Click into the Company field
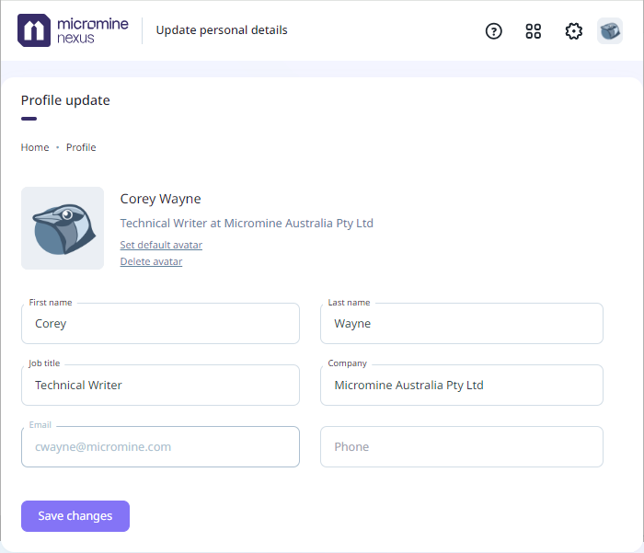The image size is (644, 553). coord(461,386)
